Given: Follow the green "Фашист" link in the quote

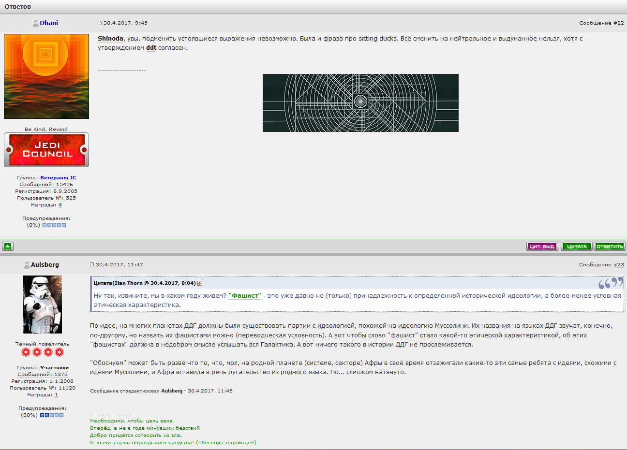Looking at the screenshot, I should coord(245,296).
